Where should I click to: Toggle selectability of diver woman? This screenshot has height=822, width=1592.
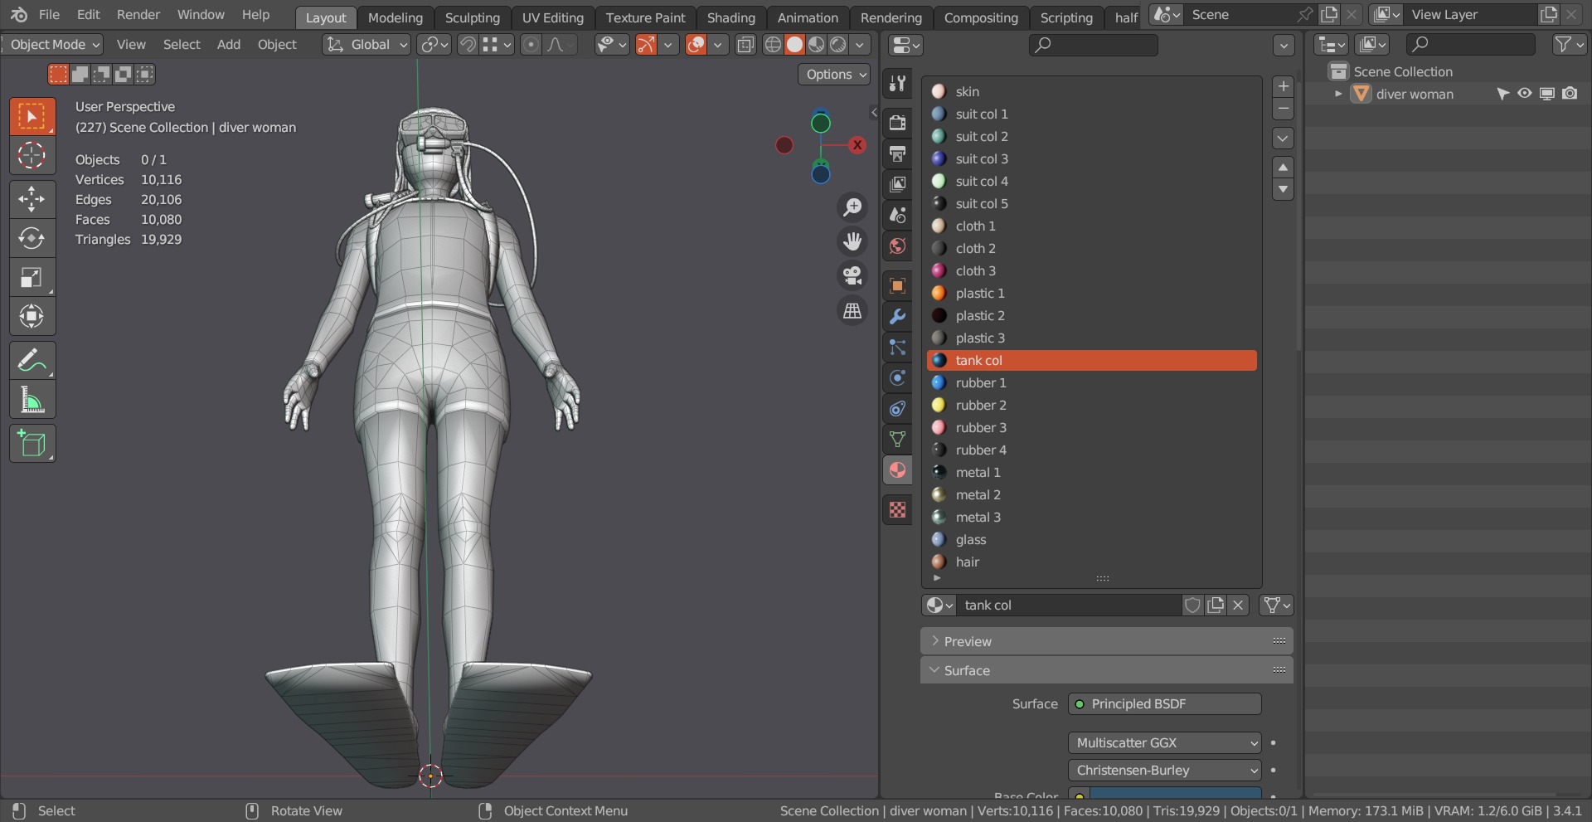coord(1502,94)
